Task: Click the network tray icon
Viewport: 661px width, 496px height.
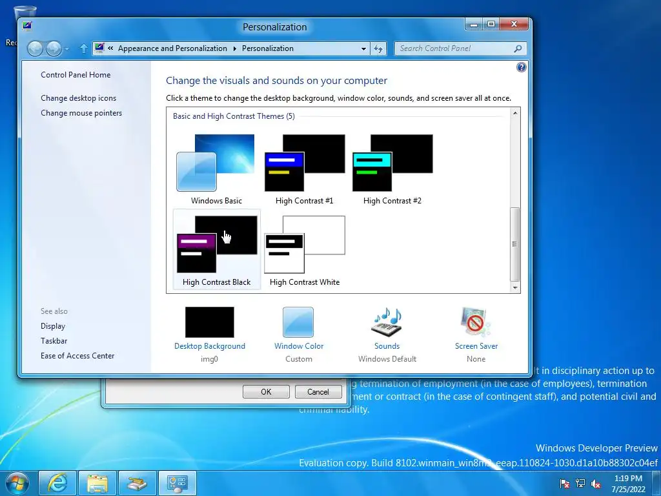Action: point(580,484)
